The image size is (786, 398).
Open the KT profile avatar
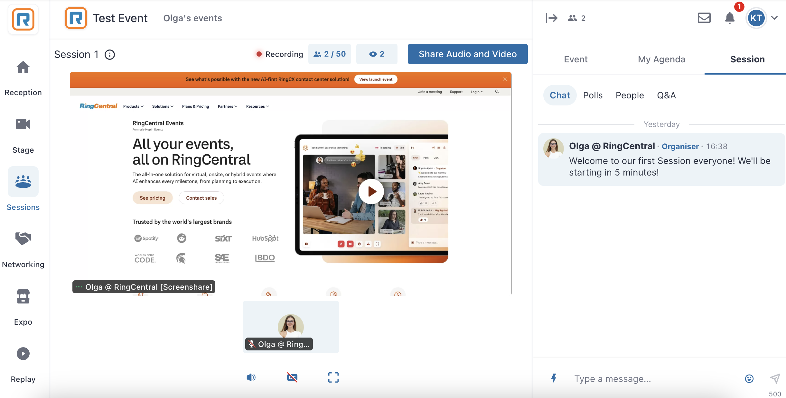756,18
